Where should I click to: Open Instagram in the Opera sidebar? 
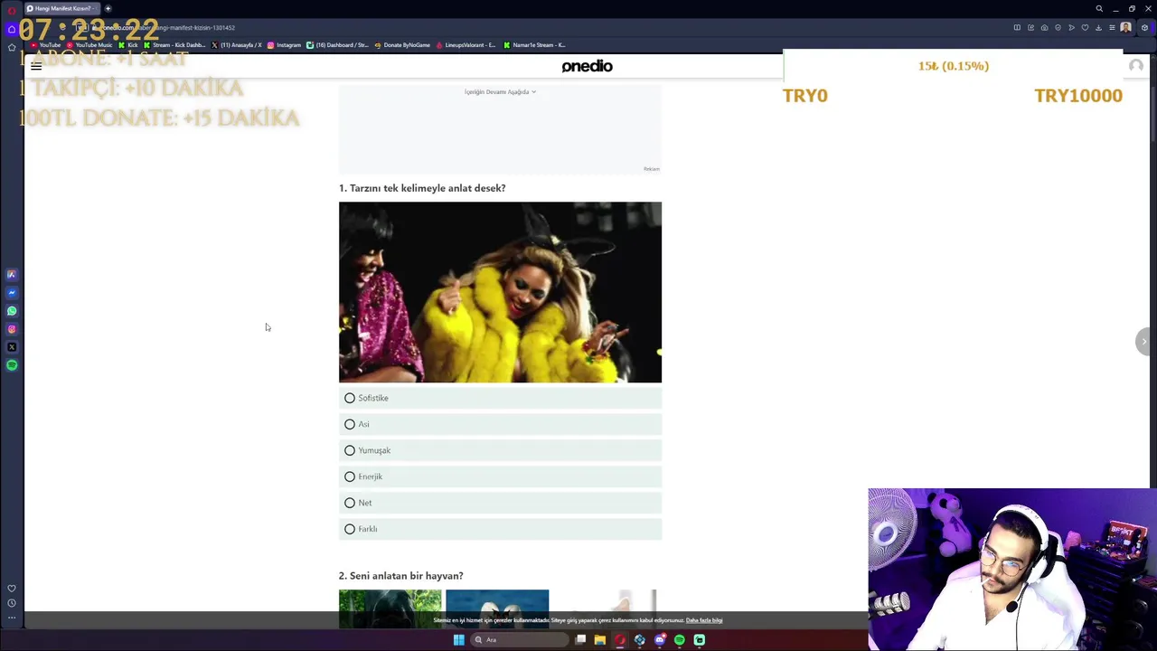coord(12,329)
